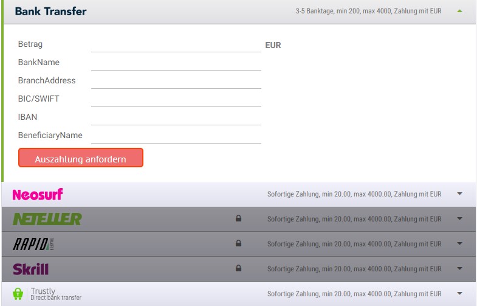Click the Trustly 'Sofortige Zahlung' info text
The width and height of the screenshot is (477, 306).
tap(354, 294)
